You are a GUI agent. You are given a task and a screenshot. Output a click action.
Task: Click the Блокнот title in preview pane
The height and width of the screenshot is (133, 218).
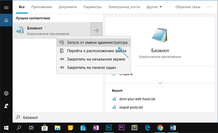(160, 51)
